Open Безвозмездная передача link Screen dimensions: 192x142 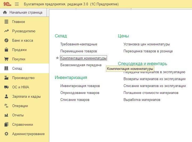point(81,65)
